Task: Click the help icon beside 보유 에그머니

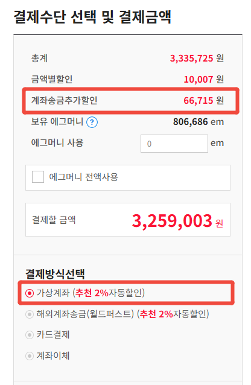Action: 92,122
